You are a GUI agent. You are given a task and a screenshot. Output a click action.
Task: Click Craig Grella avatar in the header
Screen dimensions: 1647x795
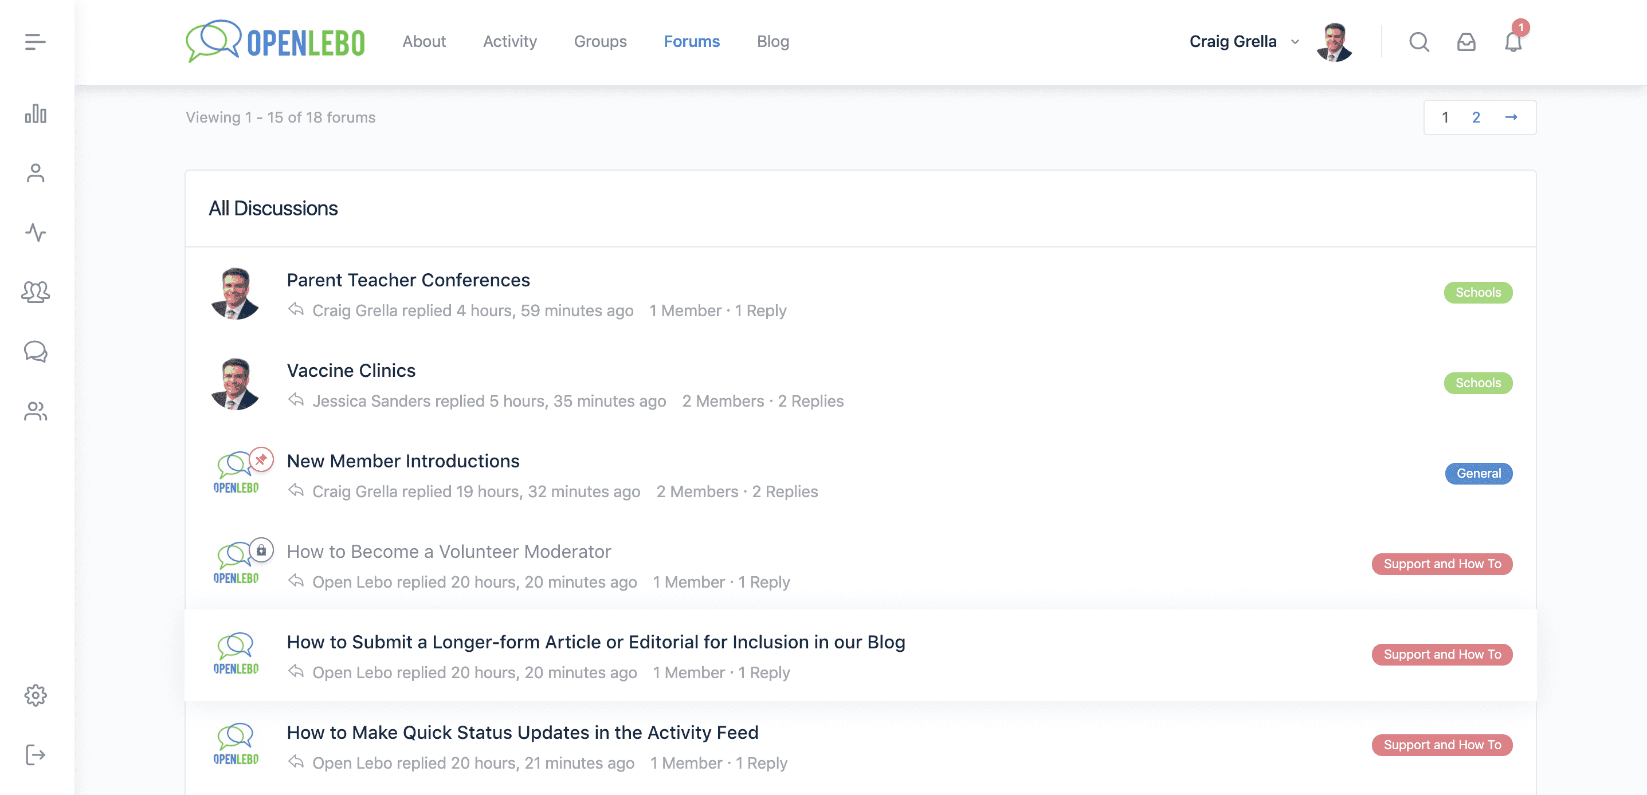[x=1335, y=42]
